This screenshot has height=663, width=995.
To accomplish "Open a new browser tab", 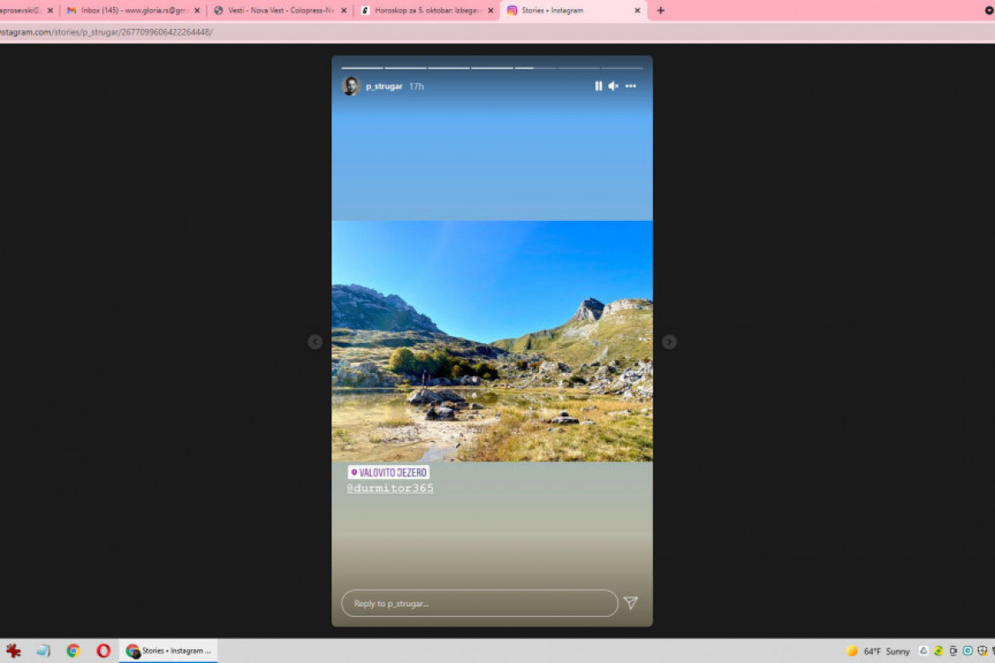I will click(660, 10).
